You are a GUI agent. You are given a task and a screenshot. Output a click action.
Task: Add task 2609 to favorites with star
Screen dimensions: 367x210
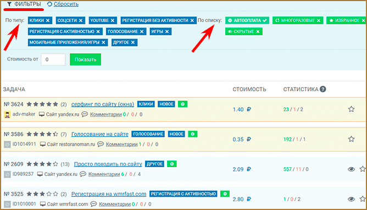coord(363,169)
